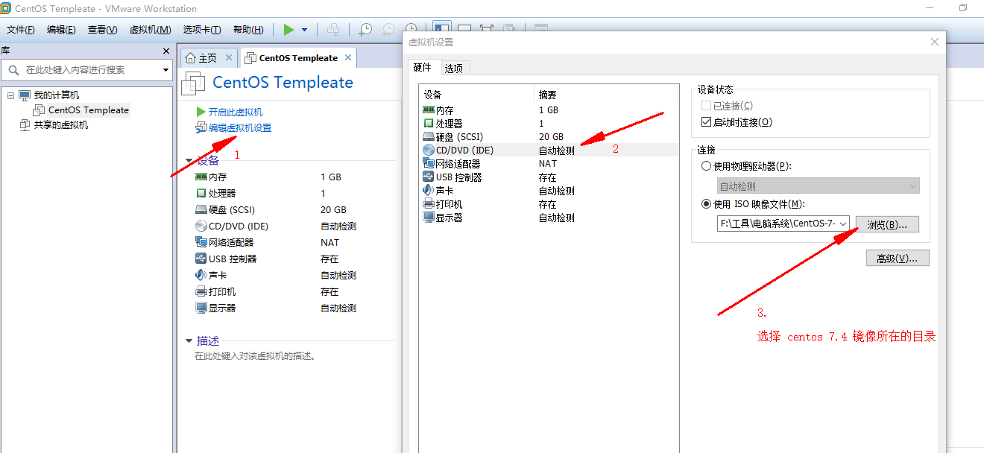
Task: Collapse the 描述 section in main window
Action: [x=189, y=341]
